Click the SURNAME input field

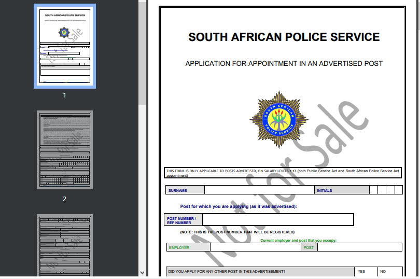click(x=259, y=190)
